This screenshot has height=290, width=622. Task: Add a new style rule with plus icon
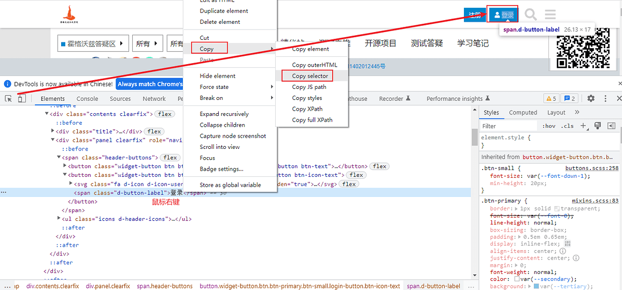[x=584, y=126]
